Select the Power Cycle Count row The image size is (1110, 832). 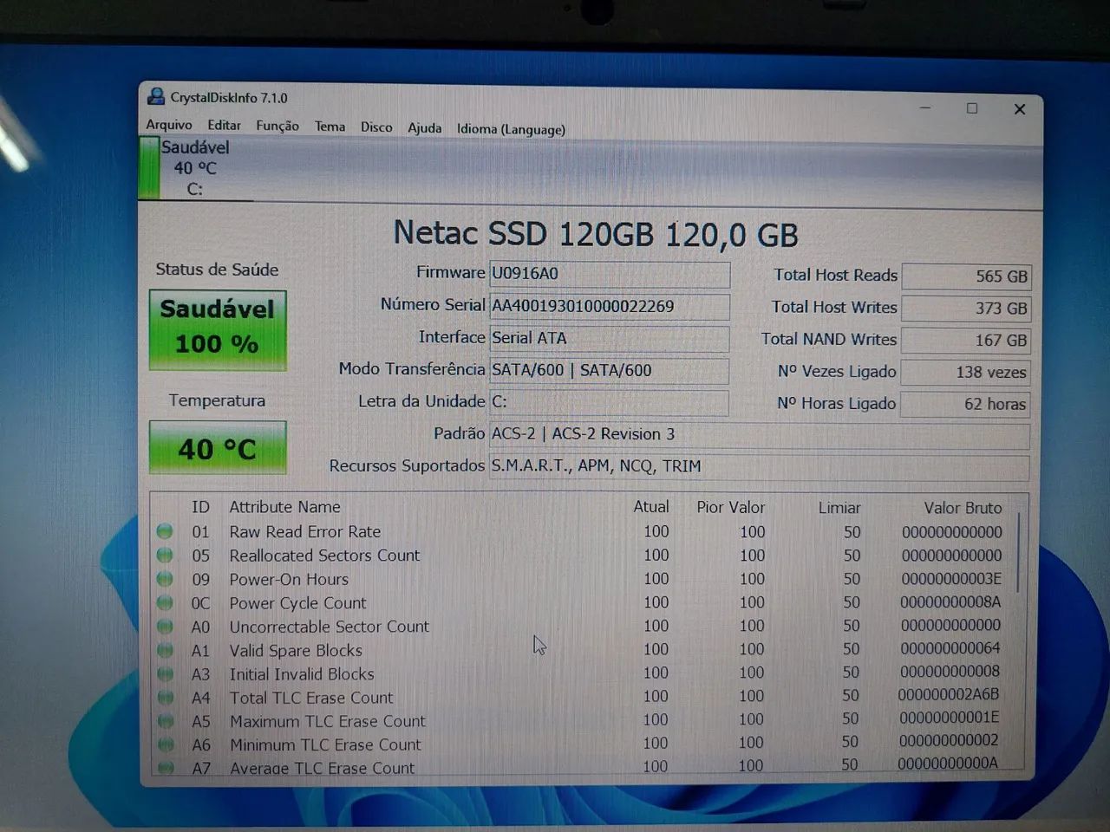click(x=581, y=602)
